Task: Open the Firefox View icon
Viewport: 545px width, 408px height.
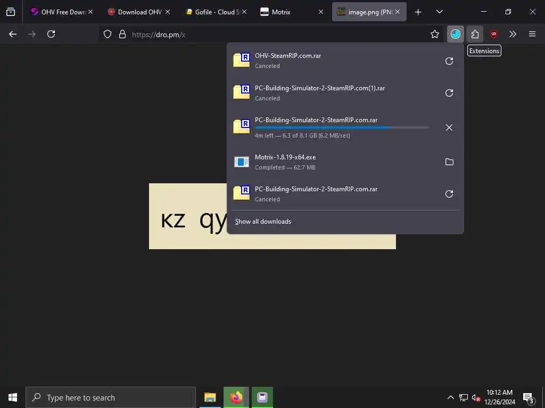Action: [11, 12]
